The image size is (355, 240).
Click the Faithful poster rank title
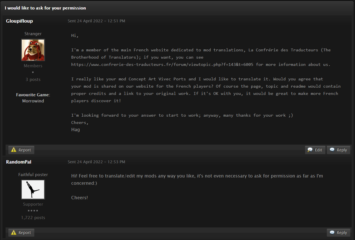[33, 175]
